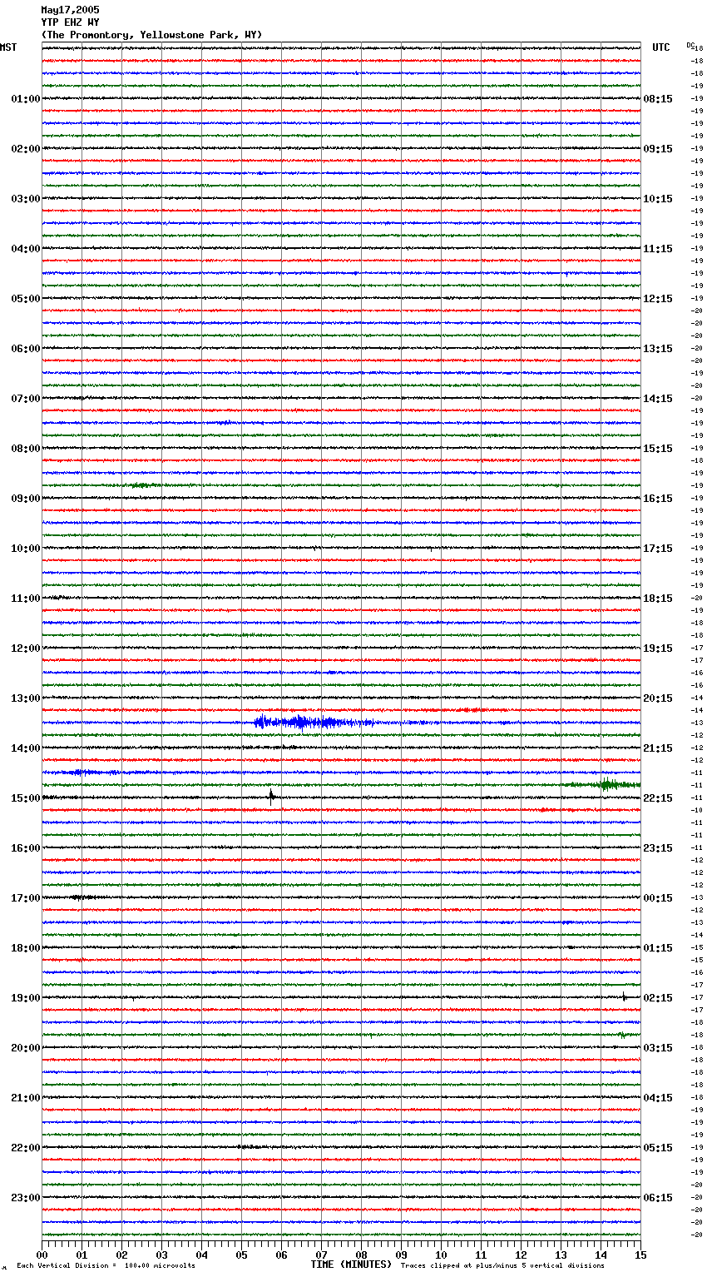Screen dimensions: 707x1277
Task: Click the 02:15 UTC time label
Action: pyautogui.click(x=658, y=998)
